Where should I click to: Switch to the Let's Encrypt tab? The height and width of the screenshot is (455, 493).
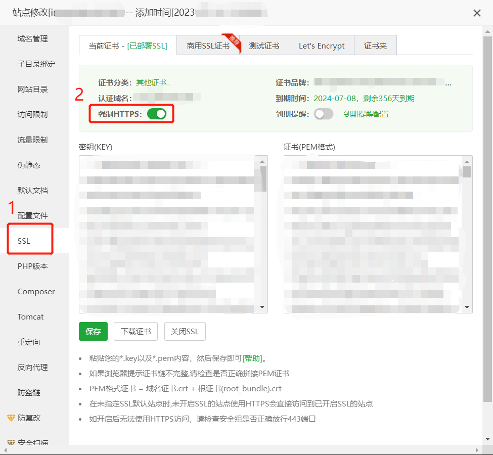[x=322, y=46]
